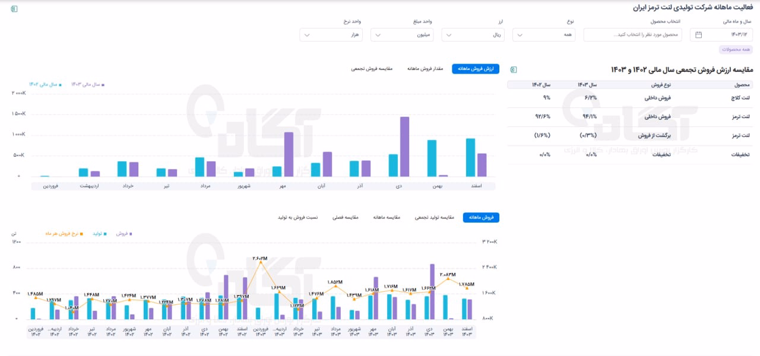
Task: Switch to the مقایسه فصلی tab
Action: 345,218
